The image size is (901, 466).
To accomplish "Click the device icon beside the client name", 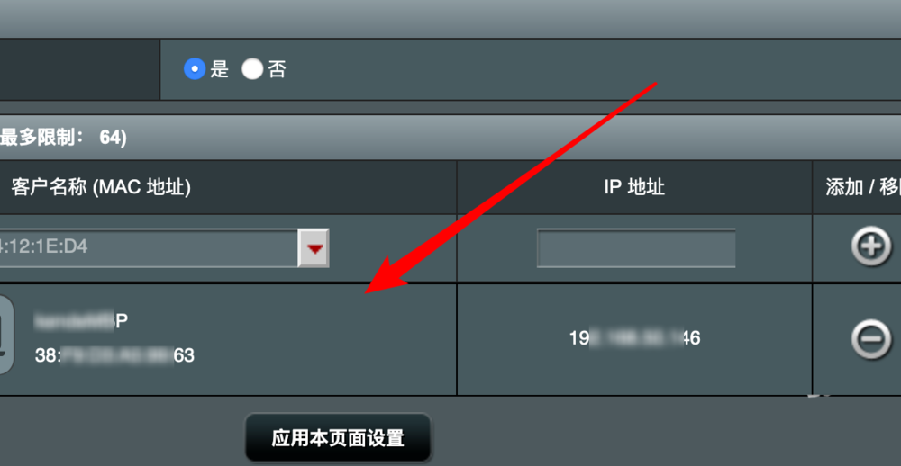I will point(5,336).
